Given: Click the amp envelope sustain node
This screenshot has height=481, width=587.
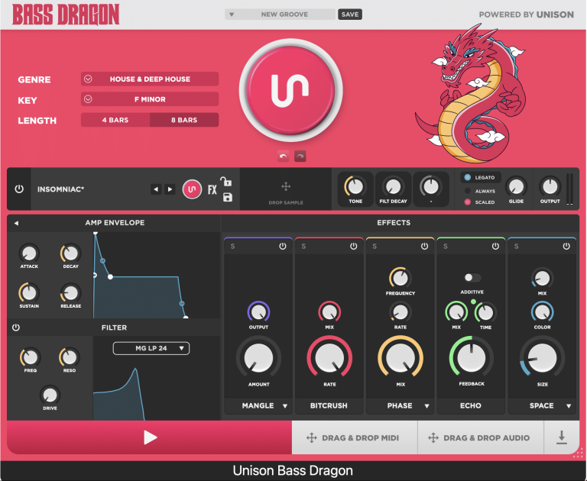Looking at the screenshot, I should (x=110, y=277).
